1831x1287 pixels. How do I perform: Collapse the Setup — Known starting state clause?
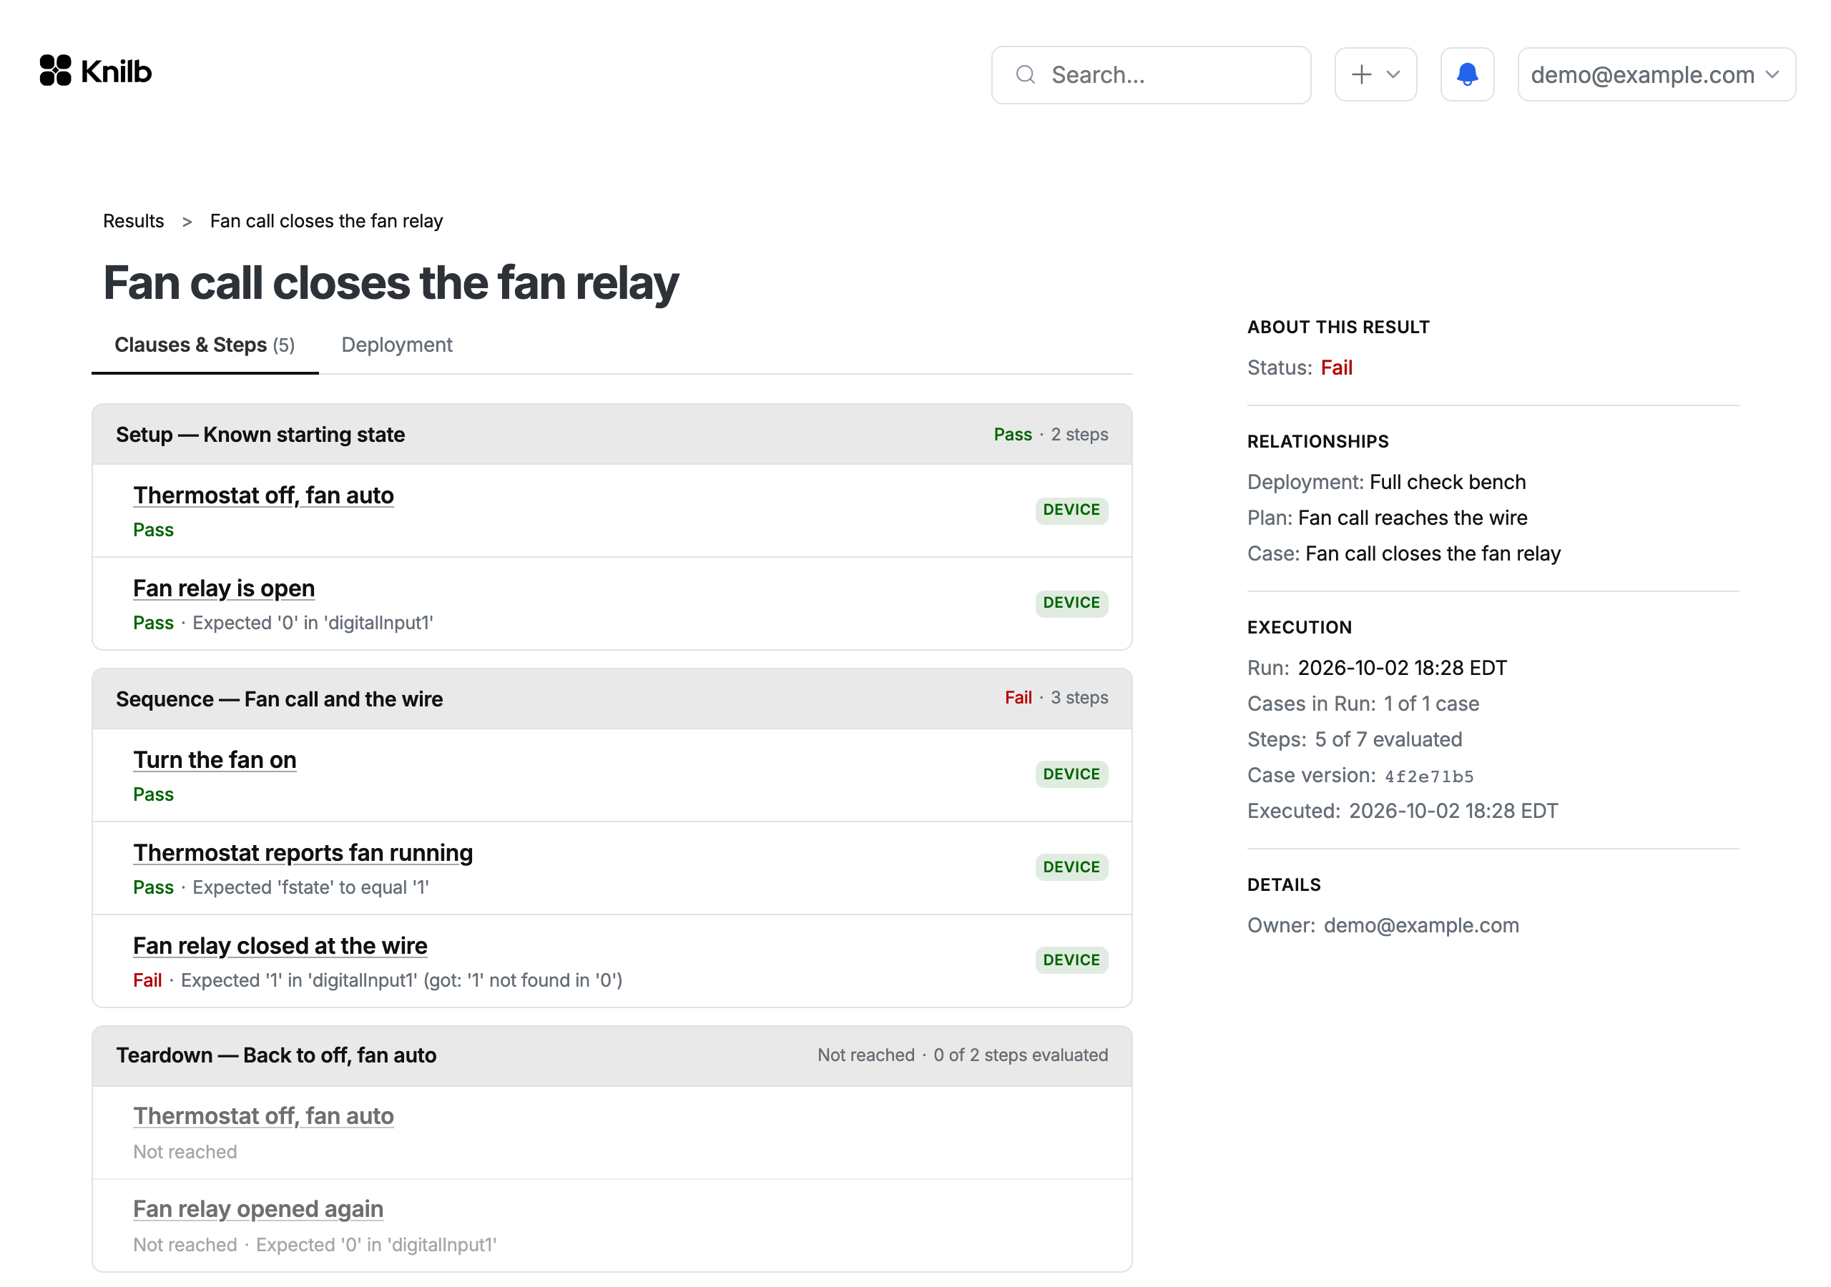coord(612,435)
